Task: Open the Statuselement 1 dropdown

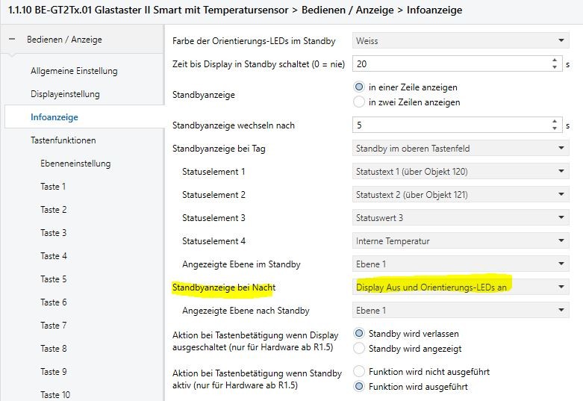Action: point(461,171)
